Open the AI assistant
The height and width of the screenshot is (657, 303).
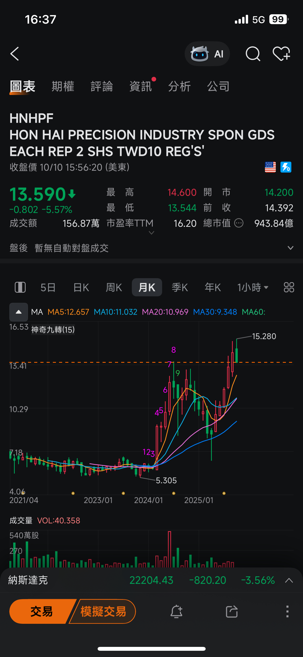coord(207,54)
